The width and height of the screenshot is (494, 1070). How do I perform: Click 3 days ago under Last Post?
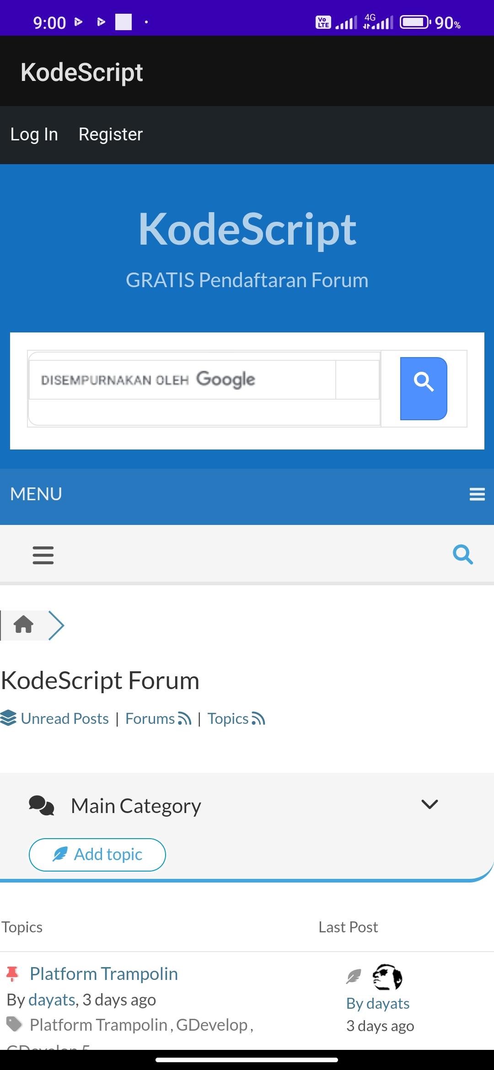(380, 1026)
